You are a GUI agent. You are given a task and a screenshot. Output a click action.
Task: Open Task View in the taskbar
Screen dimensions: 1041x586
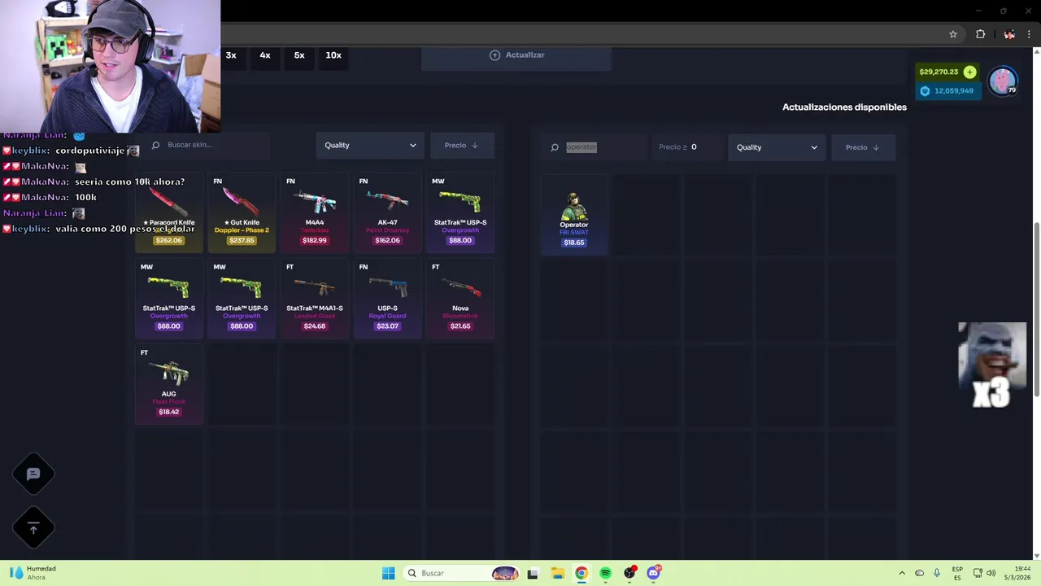[533, 573]
